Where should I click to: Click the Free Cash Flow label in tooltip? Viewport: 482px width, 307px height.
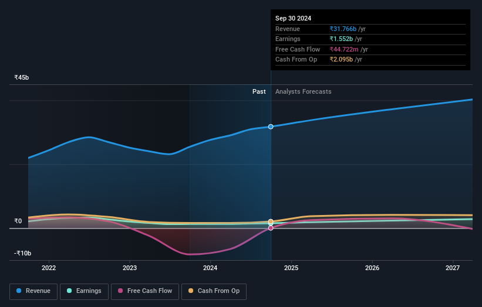298,49
